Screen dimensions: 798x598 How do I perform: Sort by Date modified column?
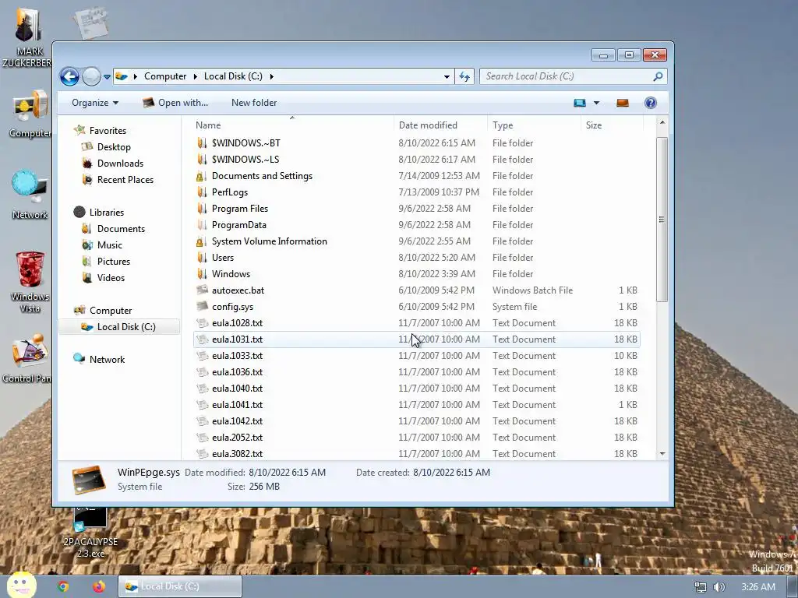click(x=428, y=125)
